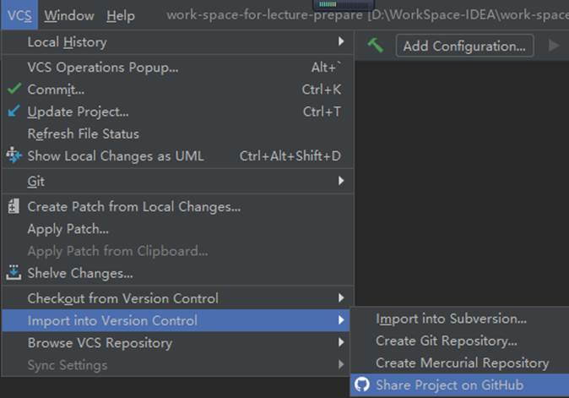
Task: Click the green hammer Build icon
Action: coord(376,46)
